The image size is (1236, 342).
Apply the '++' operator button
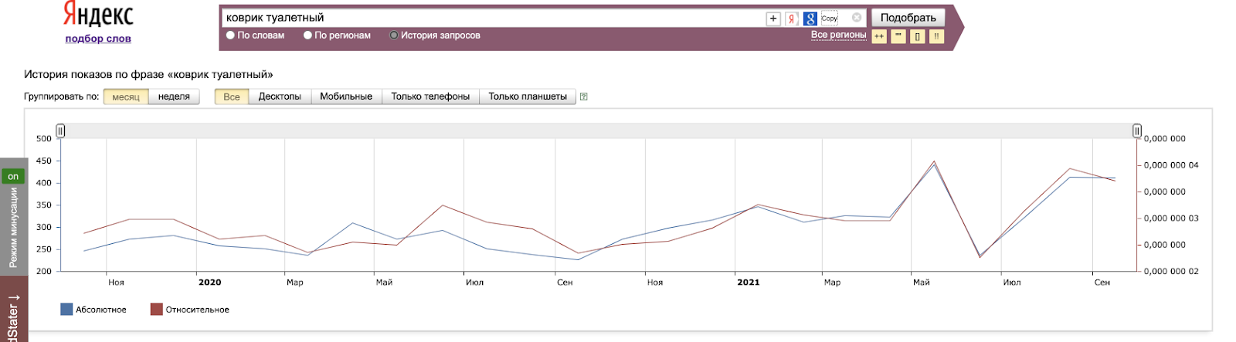[x=879, y=36]
